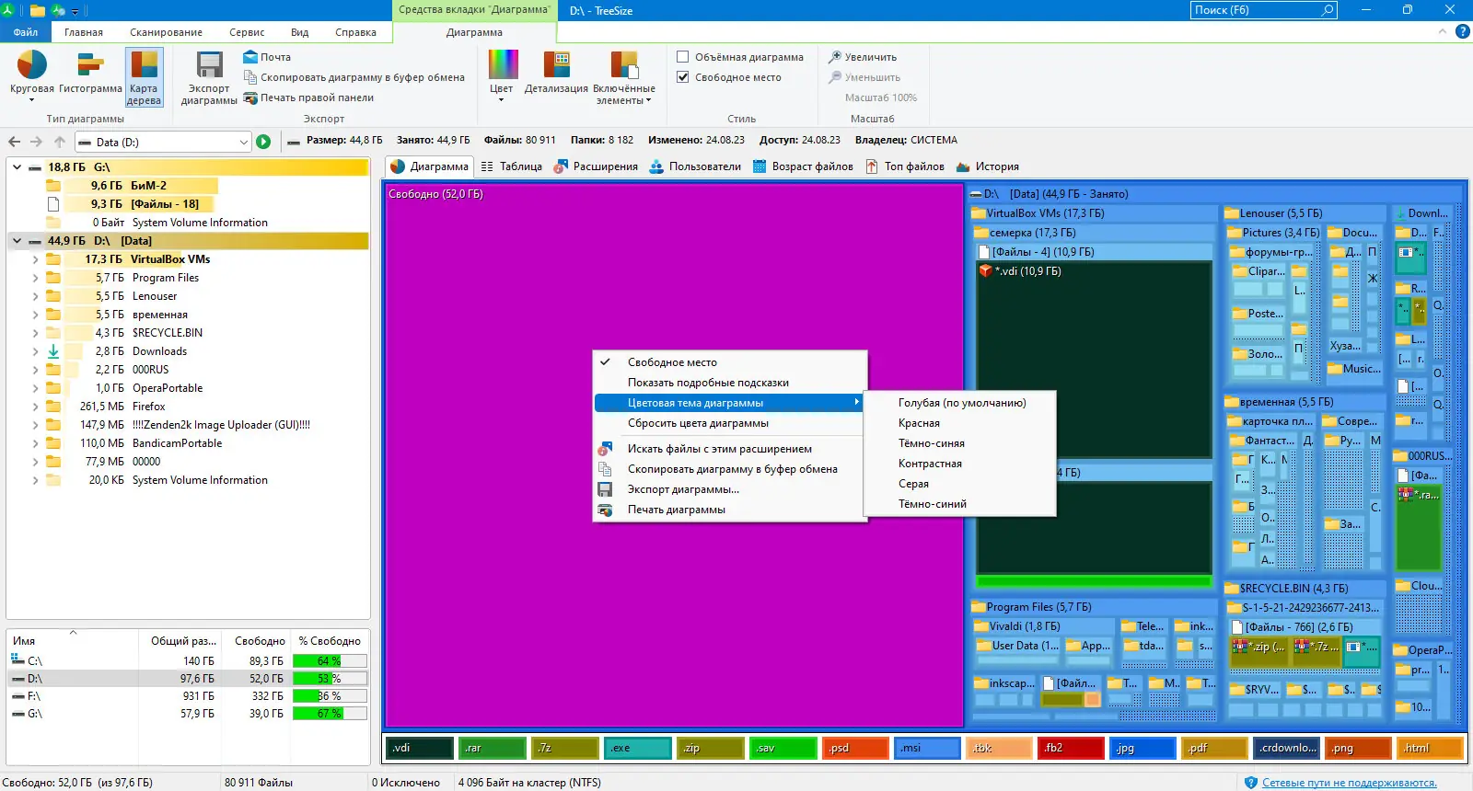The width and height of the screenshot is (1473, 791).
Task: Zoom in with Увеличить
Action: click(862, 57)
